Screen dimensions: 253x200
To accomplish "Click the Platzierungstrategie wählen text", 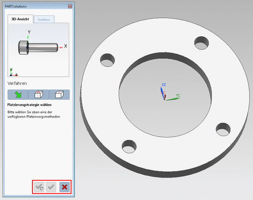I will point(29,105).
